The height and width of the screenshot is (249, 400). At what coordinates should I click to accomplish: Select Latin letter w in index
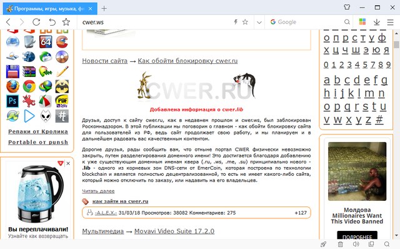pos(337,119)
